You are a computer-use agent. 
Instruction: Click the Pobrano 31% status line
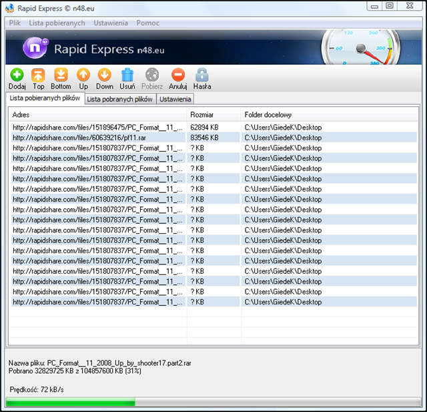75,371
